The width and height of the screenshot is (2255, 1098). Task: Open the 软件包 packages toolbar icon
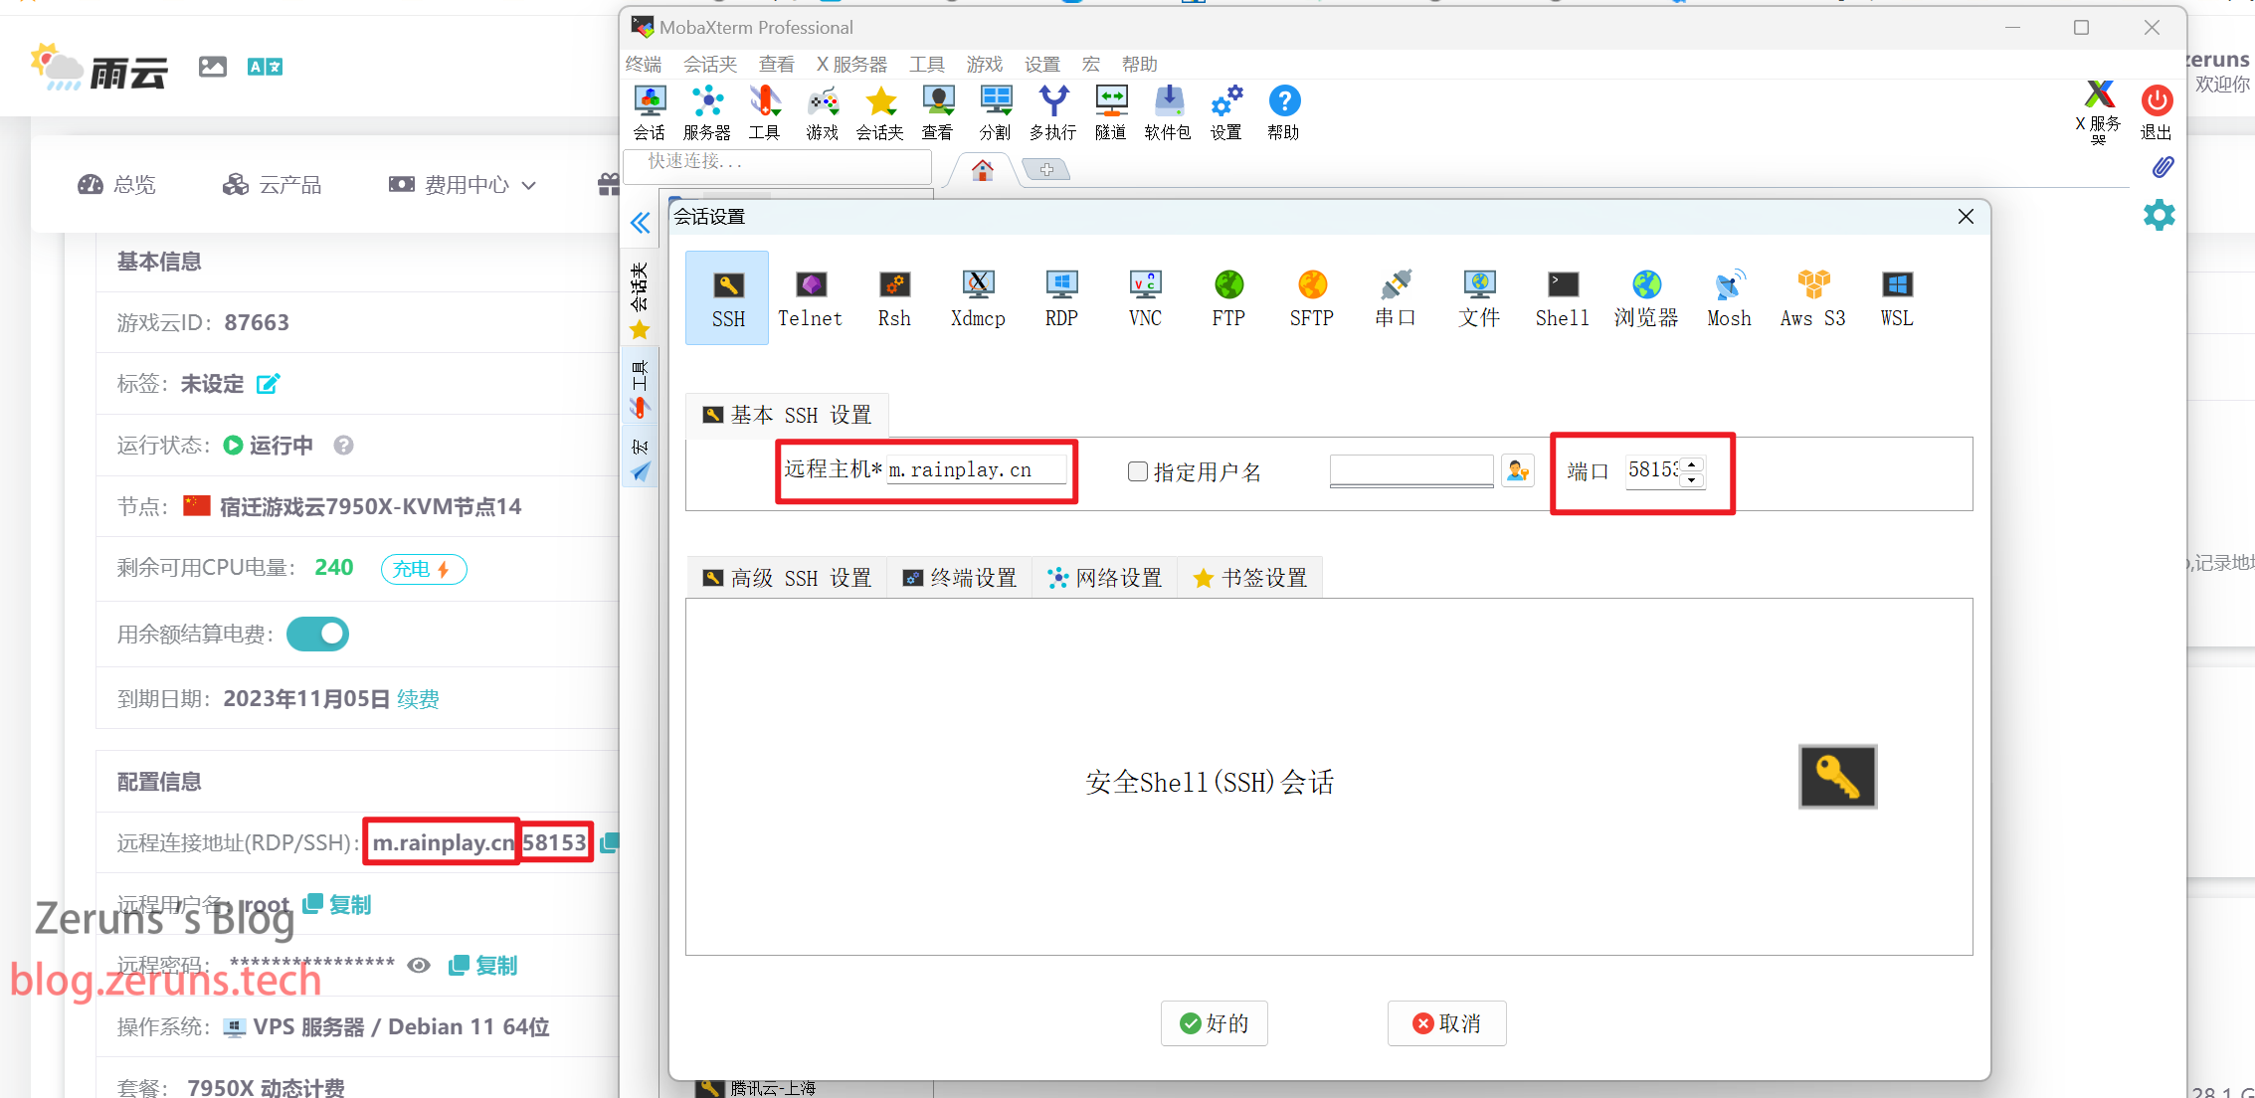tap(1169, 113)
